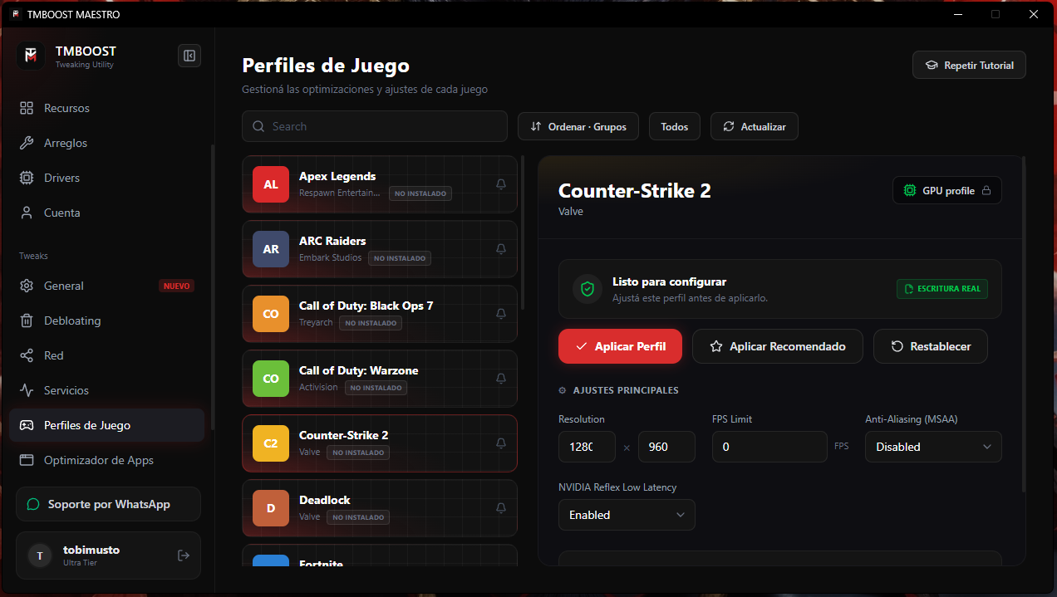
Task: Toggle bell for Apex Legends
Action: click(x=501, y=184)
